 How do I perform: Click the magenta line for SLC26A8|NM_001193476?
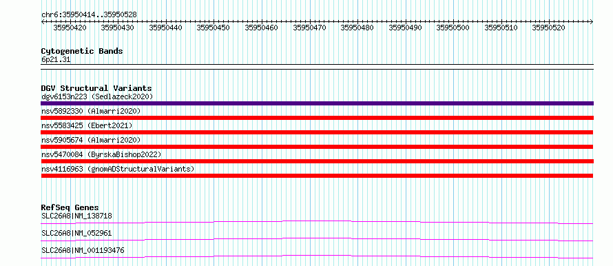(317, 256)
